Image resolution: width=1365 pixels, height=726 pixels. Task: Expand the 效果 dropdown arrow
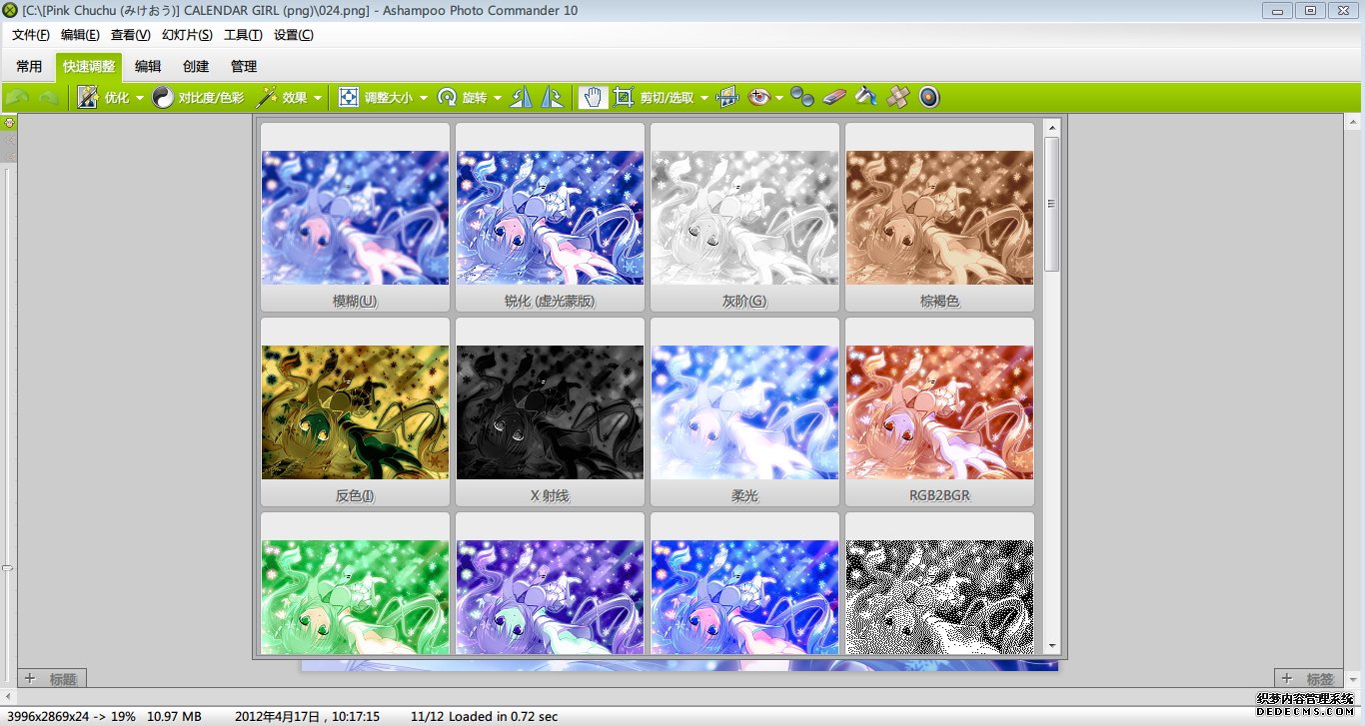click(318, 98)
